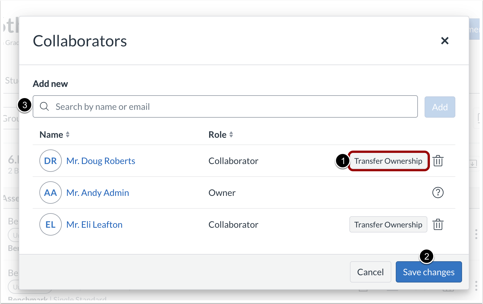Open Mr. Doug Roberts' profile link

coord(101,161)
